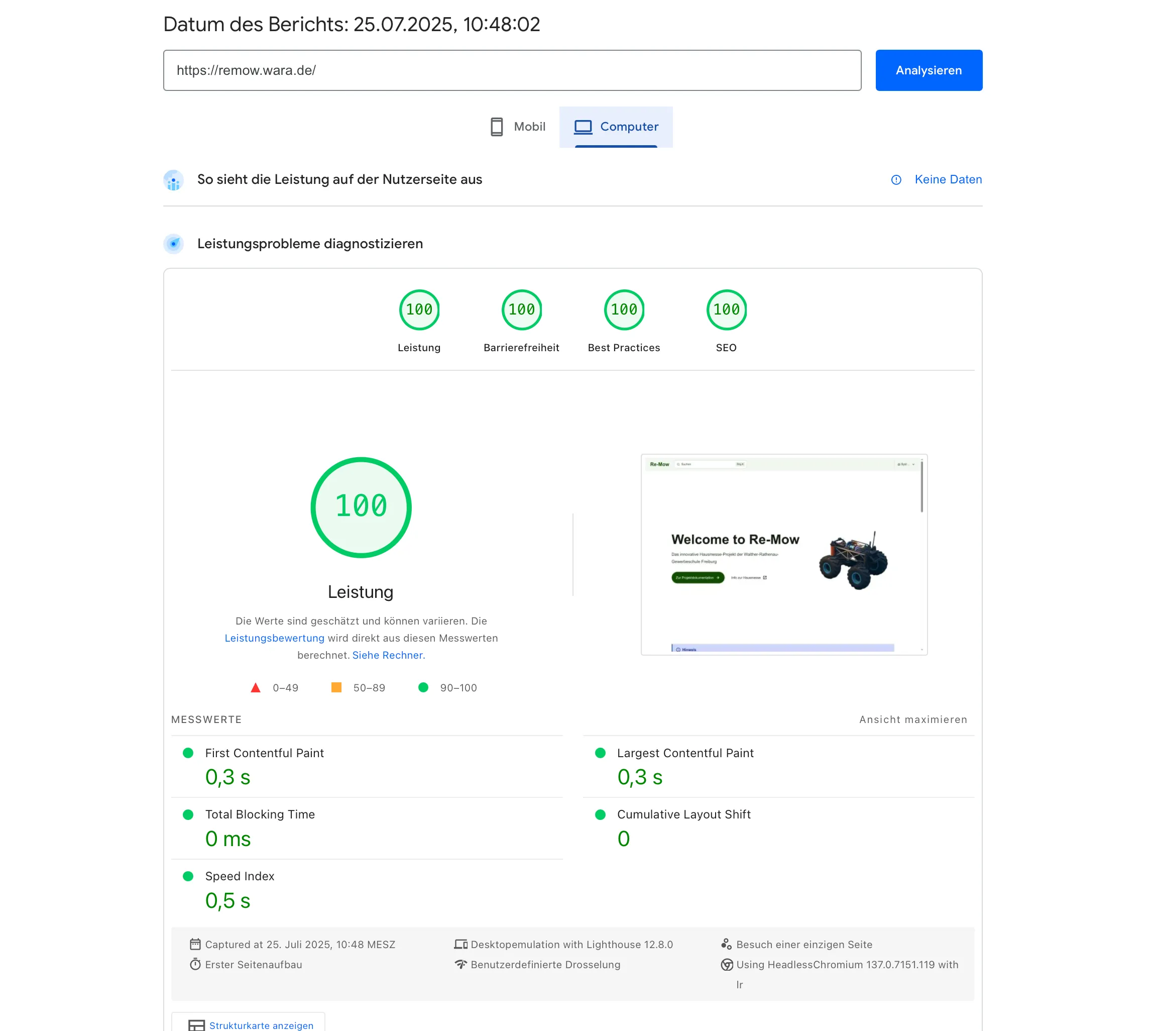Open the Siehe Rechner link
The height and width of the screenshot is (1031, 1151).
click(388, 655)
